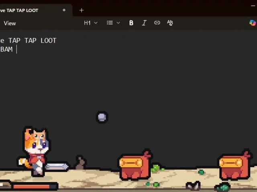Viewport: 257px width, 192px height.
Task: Toggle italic formatting
Action: point(144,23)
